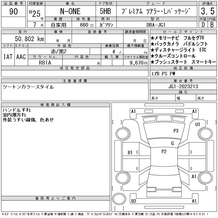This screenshot has width=218, height=218.
Task: Click the P2 mark on the roof
Action: pos(164,152)
